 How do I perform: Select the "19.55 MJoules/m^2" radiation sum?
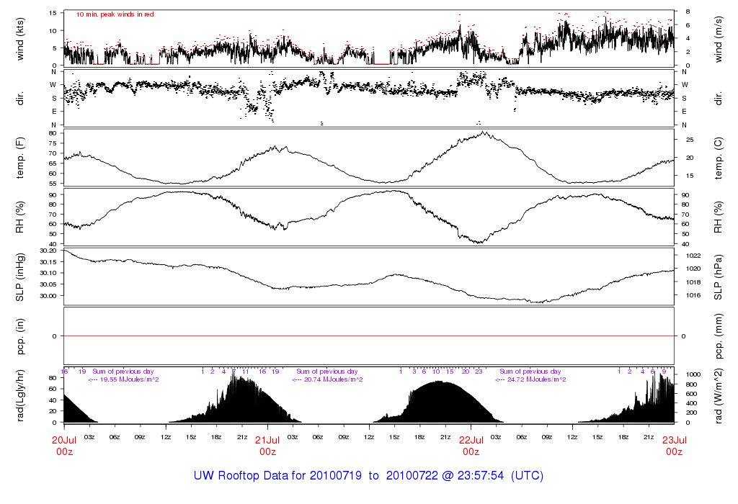[129, 379]
